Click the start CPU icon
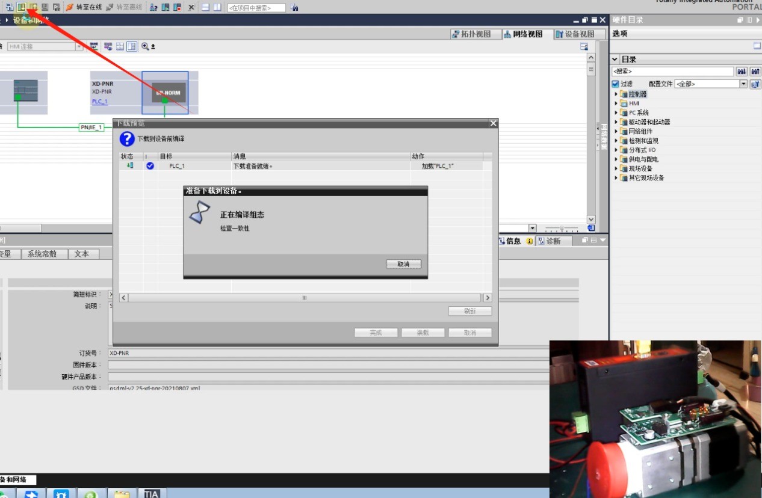Image resolution: width=762 pixels, height=498 pixels. (166, 7)
